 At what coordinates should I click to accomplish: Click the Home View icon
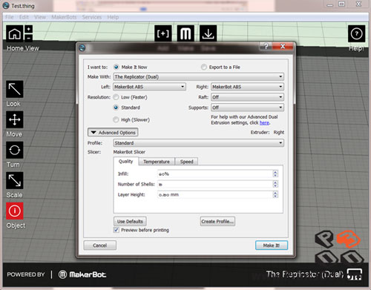[15, 33]
